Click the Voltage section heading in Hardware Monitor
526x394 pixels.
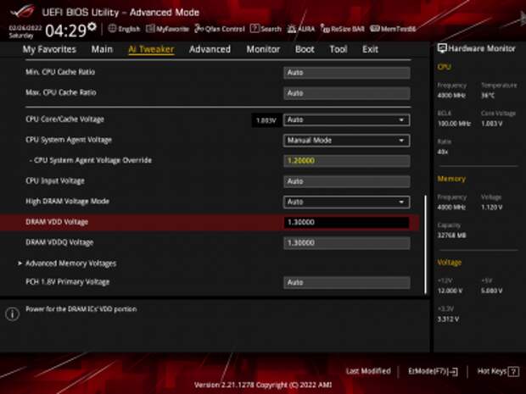point(449,263)
